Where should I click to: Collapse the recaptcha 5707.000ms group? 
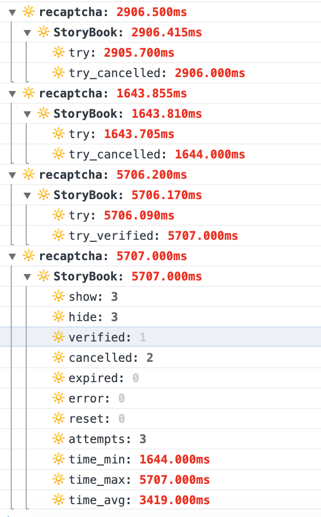[12, 256]
